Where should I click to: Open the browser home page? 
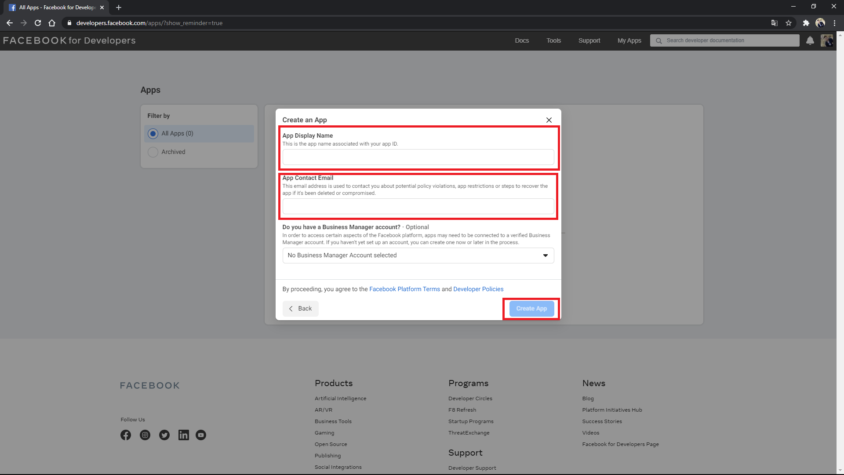pos(52,23)
